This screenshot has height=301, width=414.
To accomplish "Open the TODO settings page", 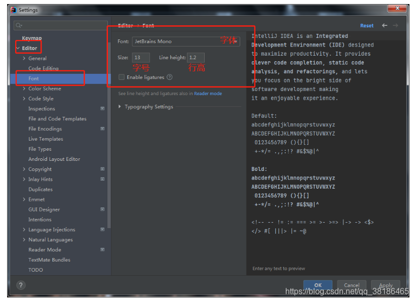I will tap(35, 270).
